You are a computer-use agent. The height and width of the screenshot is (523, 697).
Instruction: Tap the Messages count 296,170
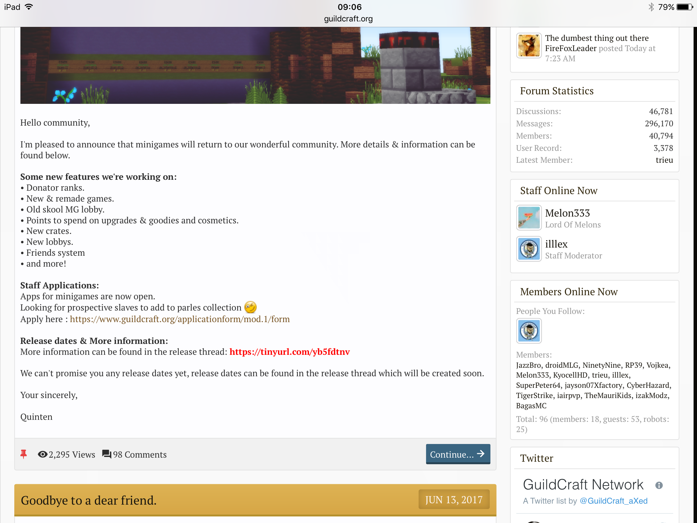pyautogui.click(x=659, y=124)
